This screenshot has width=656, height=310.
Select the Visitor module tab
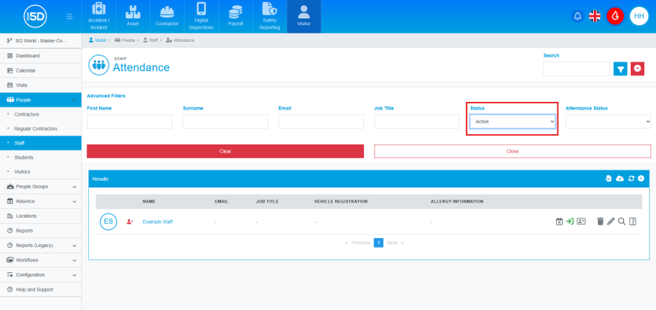coord(304,17)
